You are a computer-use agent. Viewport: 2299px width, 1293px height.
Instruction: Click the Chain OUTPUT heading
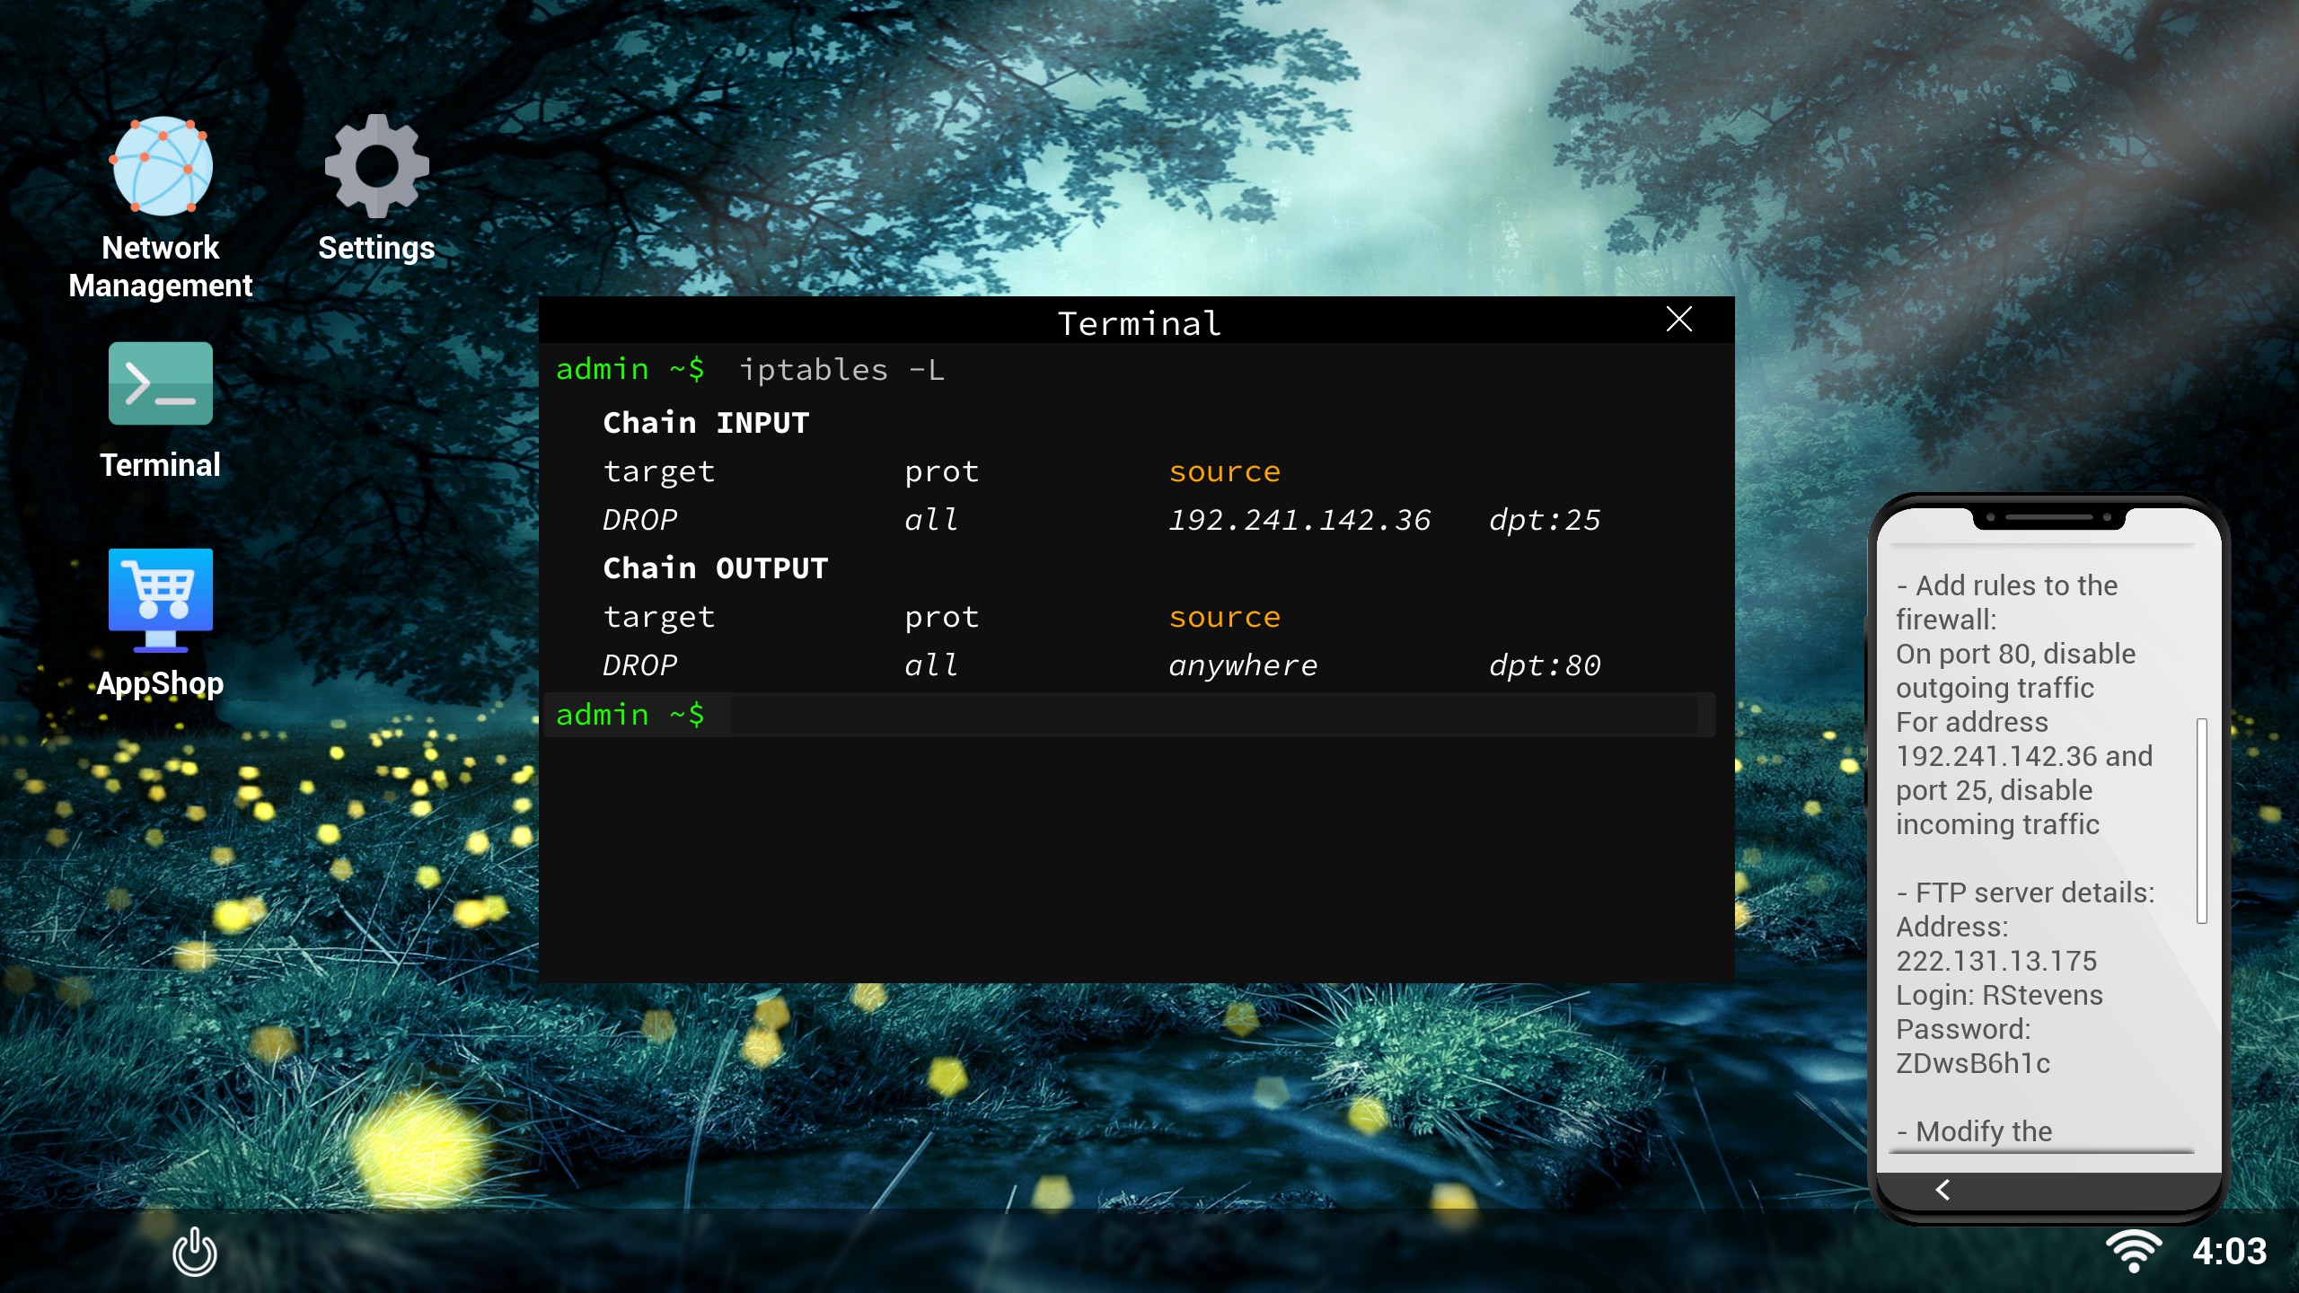click(715, 568)
